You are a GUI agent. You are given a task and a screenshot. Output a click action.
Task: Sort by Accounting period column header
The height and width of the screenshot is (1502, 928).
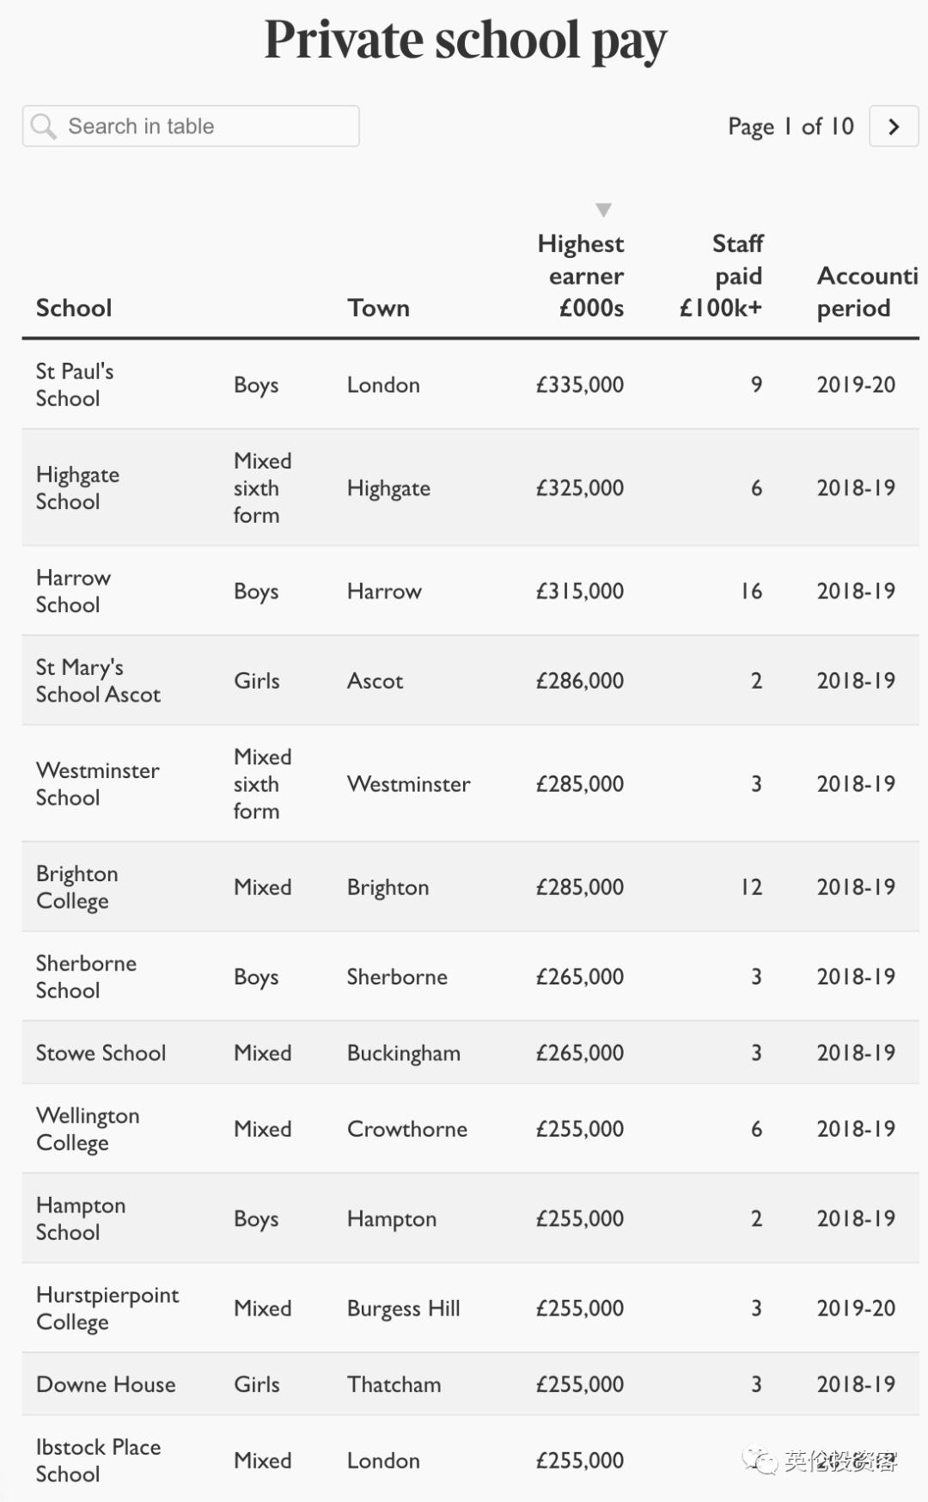[x=866, y=291]
